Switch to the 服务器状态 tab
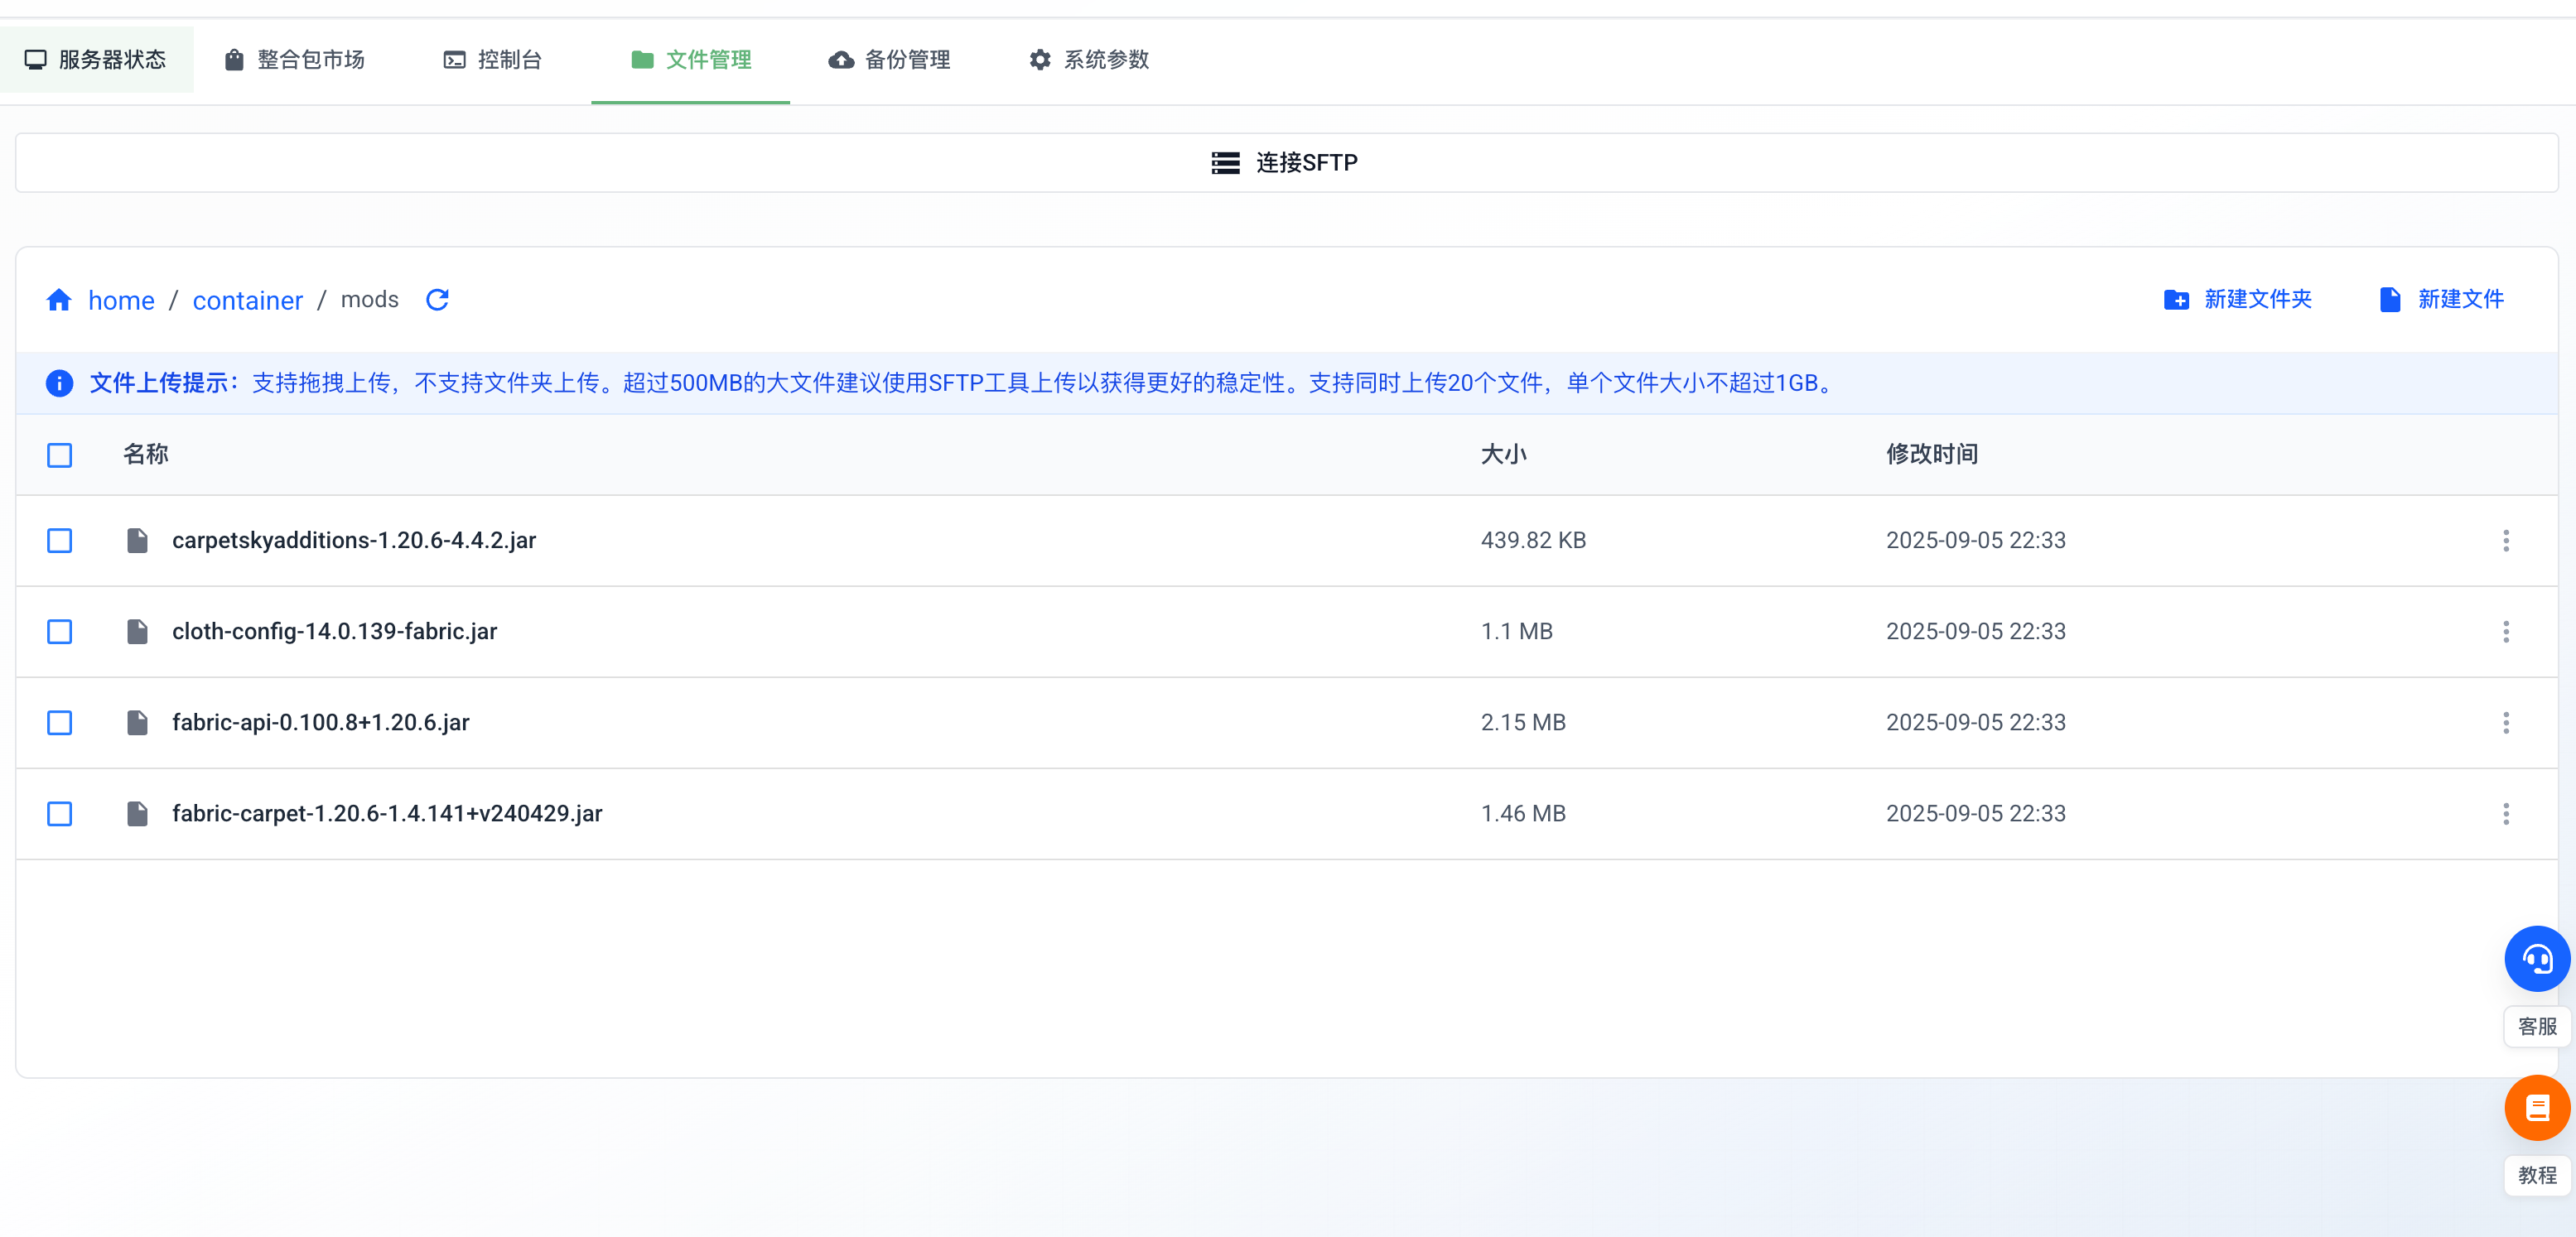 coord(96,60)
